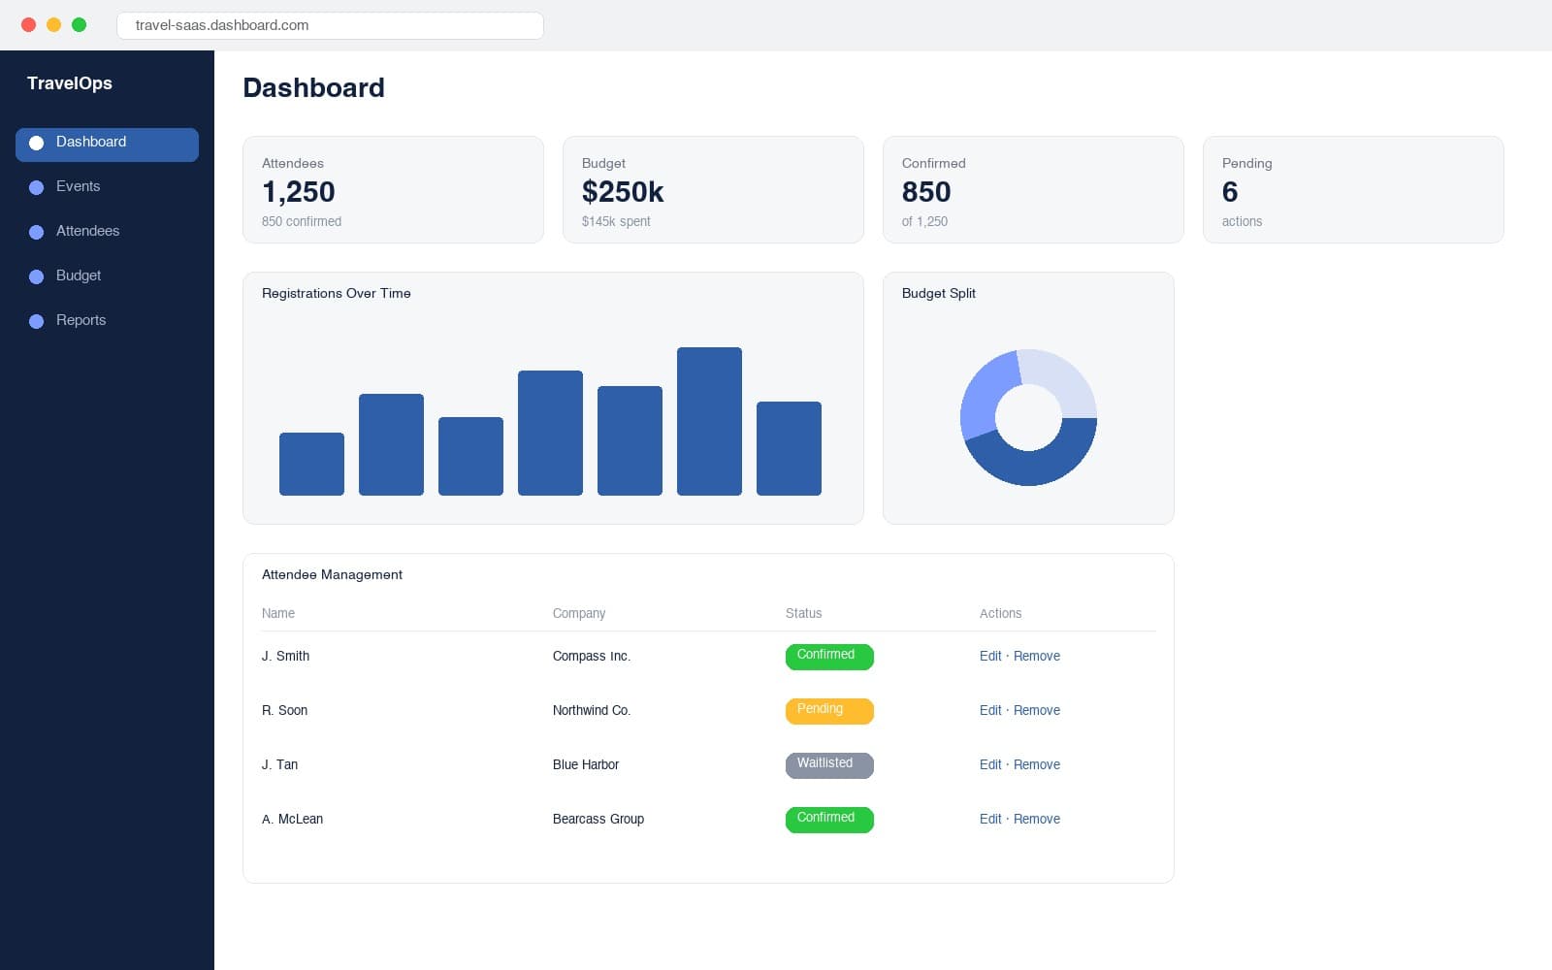Remove R. Soon from attendees
1552x970 pixels.
coord(1037,710)
